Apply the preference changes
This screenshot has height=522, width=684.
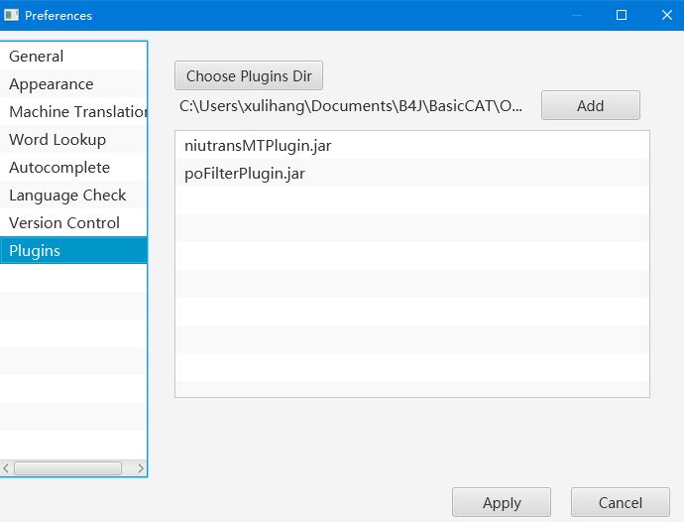[502, 503]
